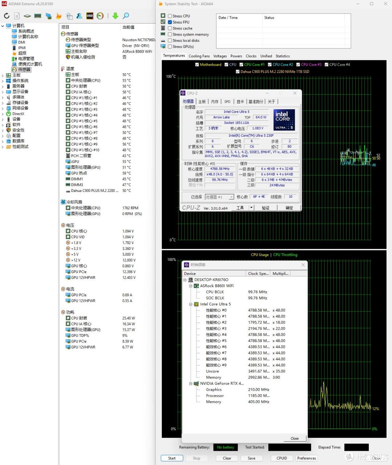Switch to the Voltages tab

(x=220, y=56)
